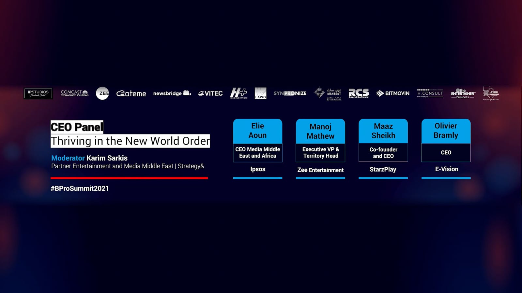Click the IP Studios sponsor logo
This screenshot has width=522, height=293.
tap(38, 93)
